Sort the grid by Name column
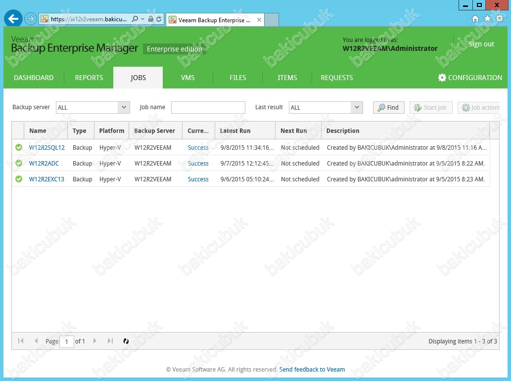 46,130
